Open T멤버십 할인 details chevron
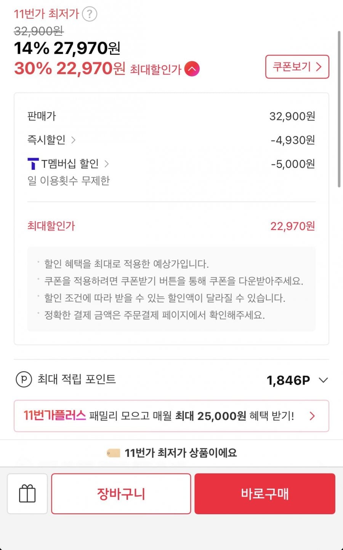Screen dimensions: 343x550 (107, 164)
